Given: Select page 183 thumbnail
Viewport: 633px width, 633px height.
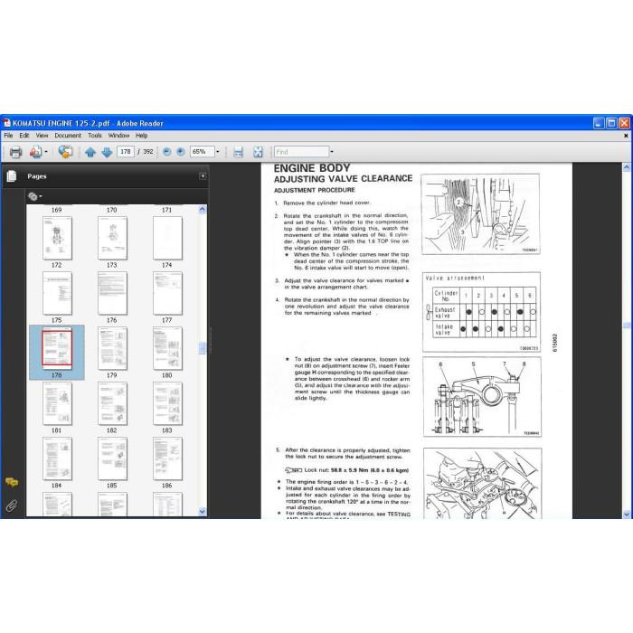Looking at the screenshot, I should coord(167,403).
